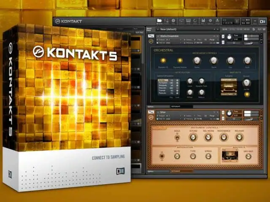
Task: Open the Sitar Purge dropdown
Action: [213, 116]
